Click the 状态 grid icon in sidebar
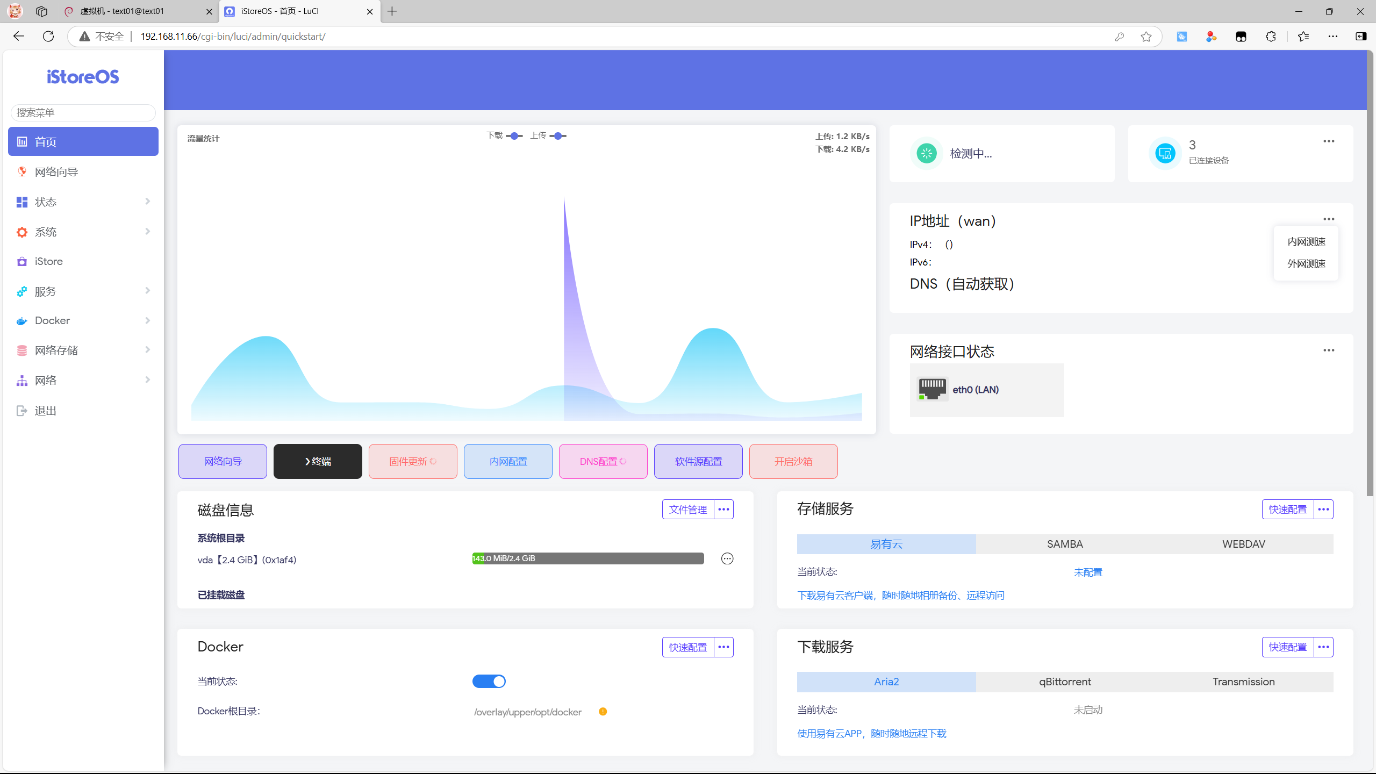 [x=22, y=202]
